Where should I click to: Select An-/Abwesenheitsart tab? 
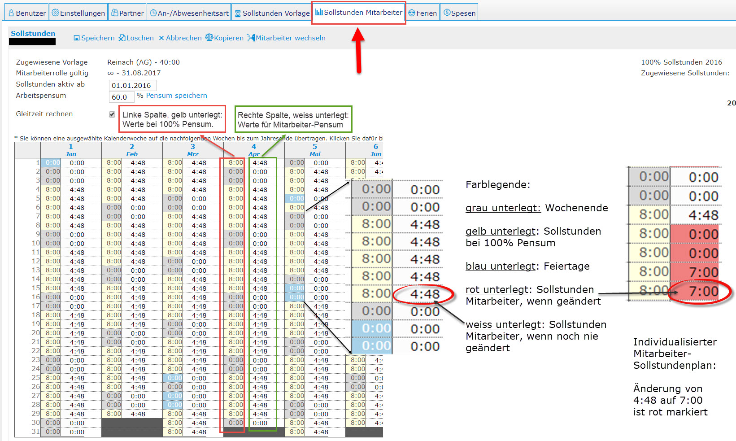pyautogui.click(x=189, y=13)
